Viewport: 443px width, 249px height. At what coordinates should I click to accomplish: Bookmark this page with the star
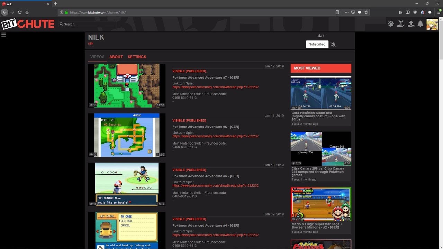pyautogui.click(x=366, y=12)
